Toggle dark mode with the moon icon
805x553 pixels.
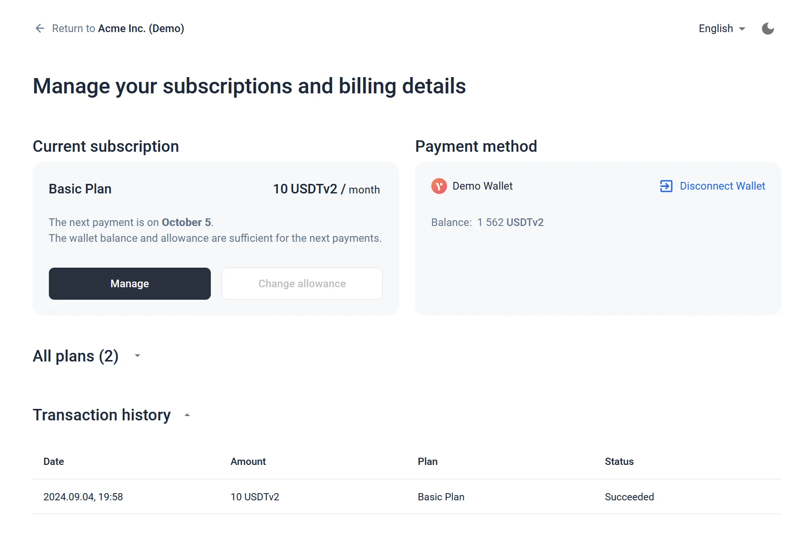(768, 29)
